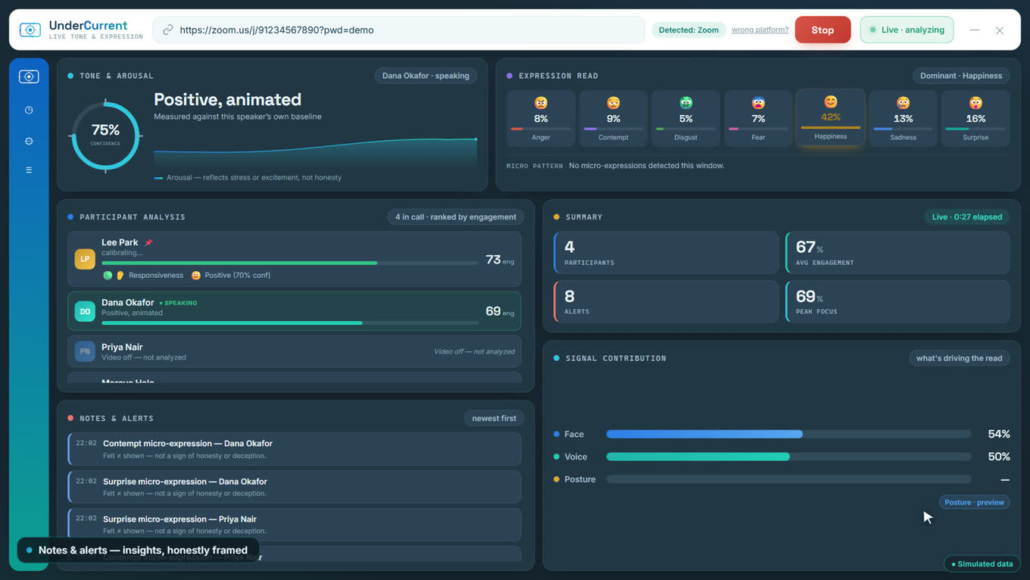
Task: Select the Sadness expression emoji card
Action: tap(903, 118)
